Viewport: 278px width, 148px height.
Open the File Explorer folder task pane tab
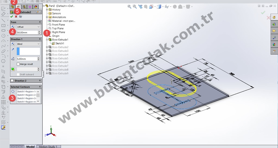[x=274, y=31]
